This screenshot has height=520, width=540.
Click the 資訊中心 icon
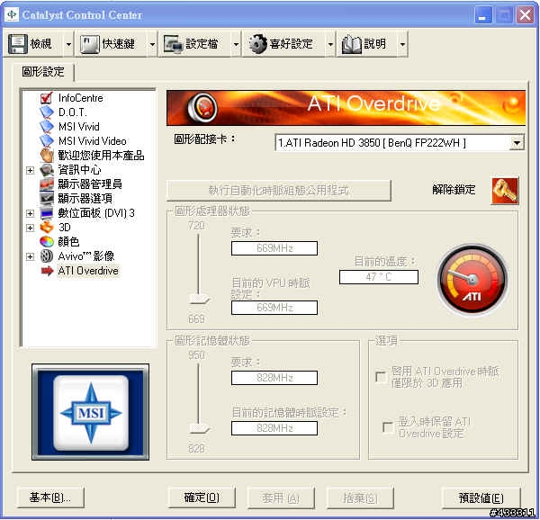pyautogui.click(x=47, y=170)
